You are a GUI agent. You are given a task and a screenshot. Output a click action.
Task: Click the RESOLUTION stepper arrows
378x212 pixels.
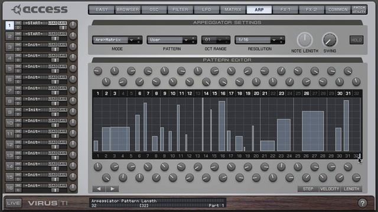point(281,40)
